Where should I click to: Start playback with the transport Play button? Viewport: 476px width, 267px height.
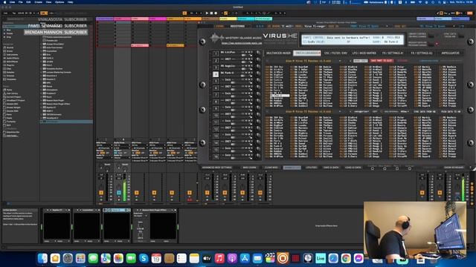pos(207,13)
